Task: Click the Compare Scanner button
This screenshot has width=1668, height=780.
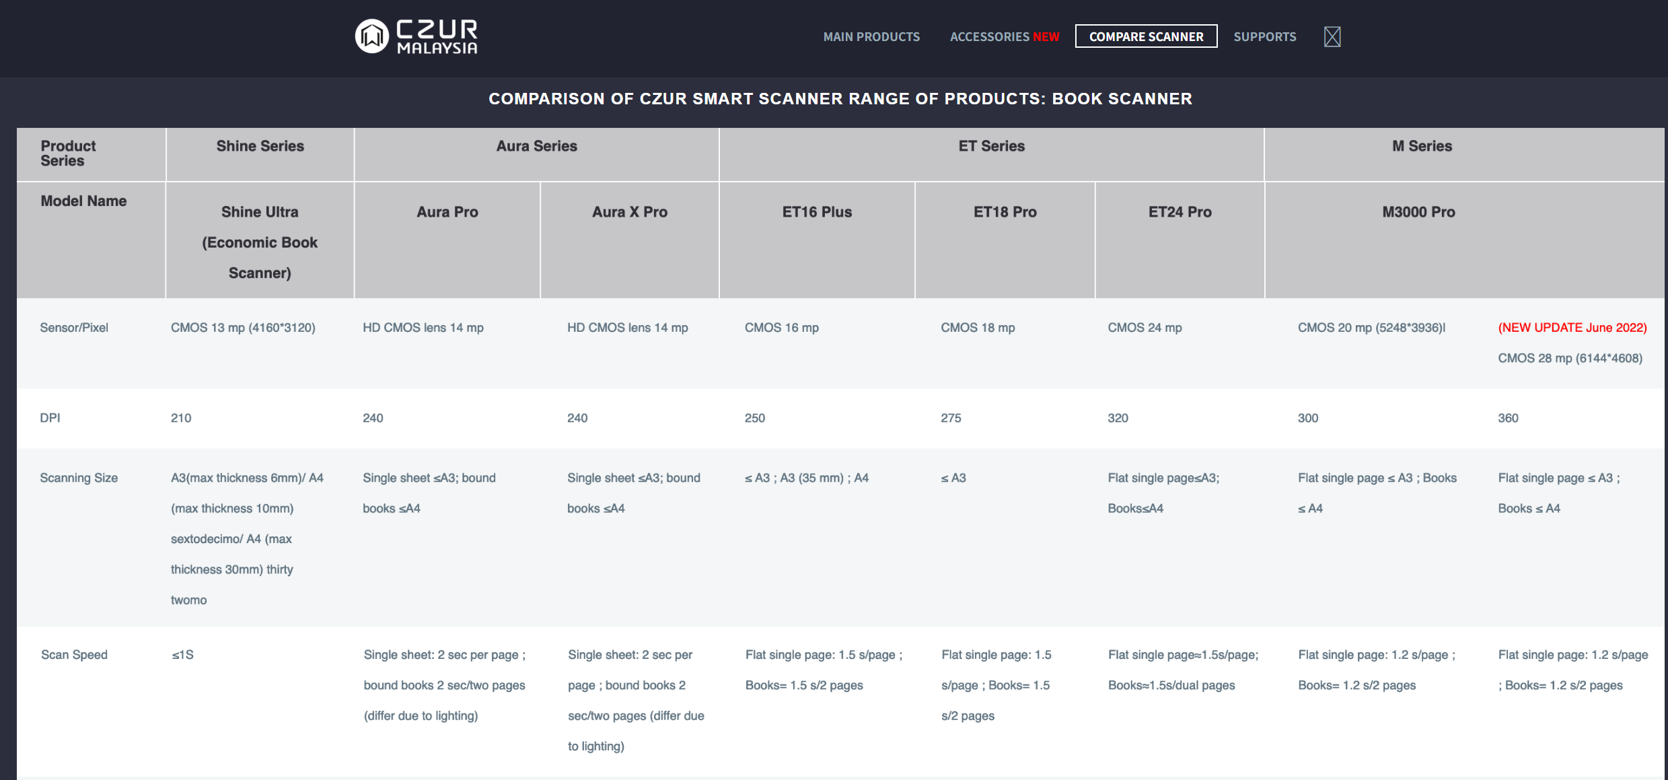Action: click(x=1146, y=36)
